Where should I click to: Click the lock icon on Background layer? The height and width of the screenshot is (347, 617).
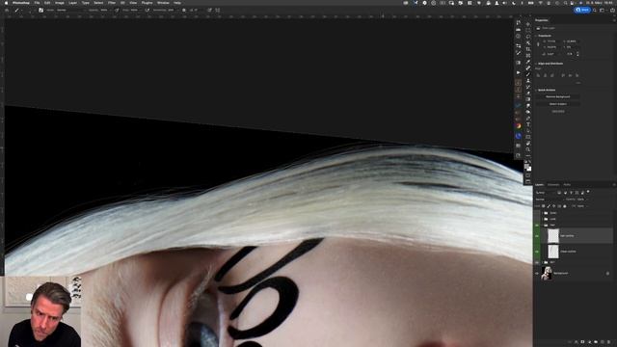tap(607, 273)
